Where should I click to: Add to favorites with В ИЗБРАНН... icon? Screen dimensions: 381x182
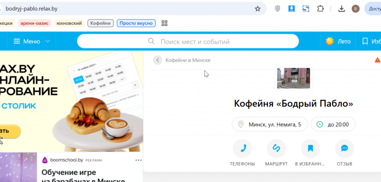[x=310, y=148]
